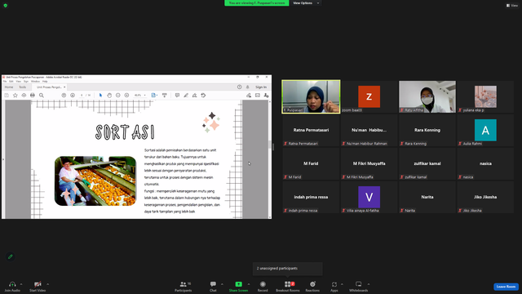
Task: Click the Join Audio headphone icon
Action: (x=12, y=284)
